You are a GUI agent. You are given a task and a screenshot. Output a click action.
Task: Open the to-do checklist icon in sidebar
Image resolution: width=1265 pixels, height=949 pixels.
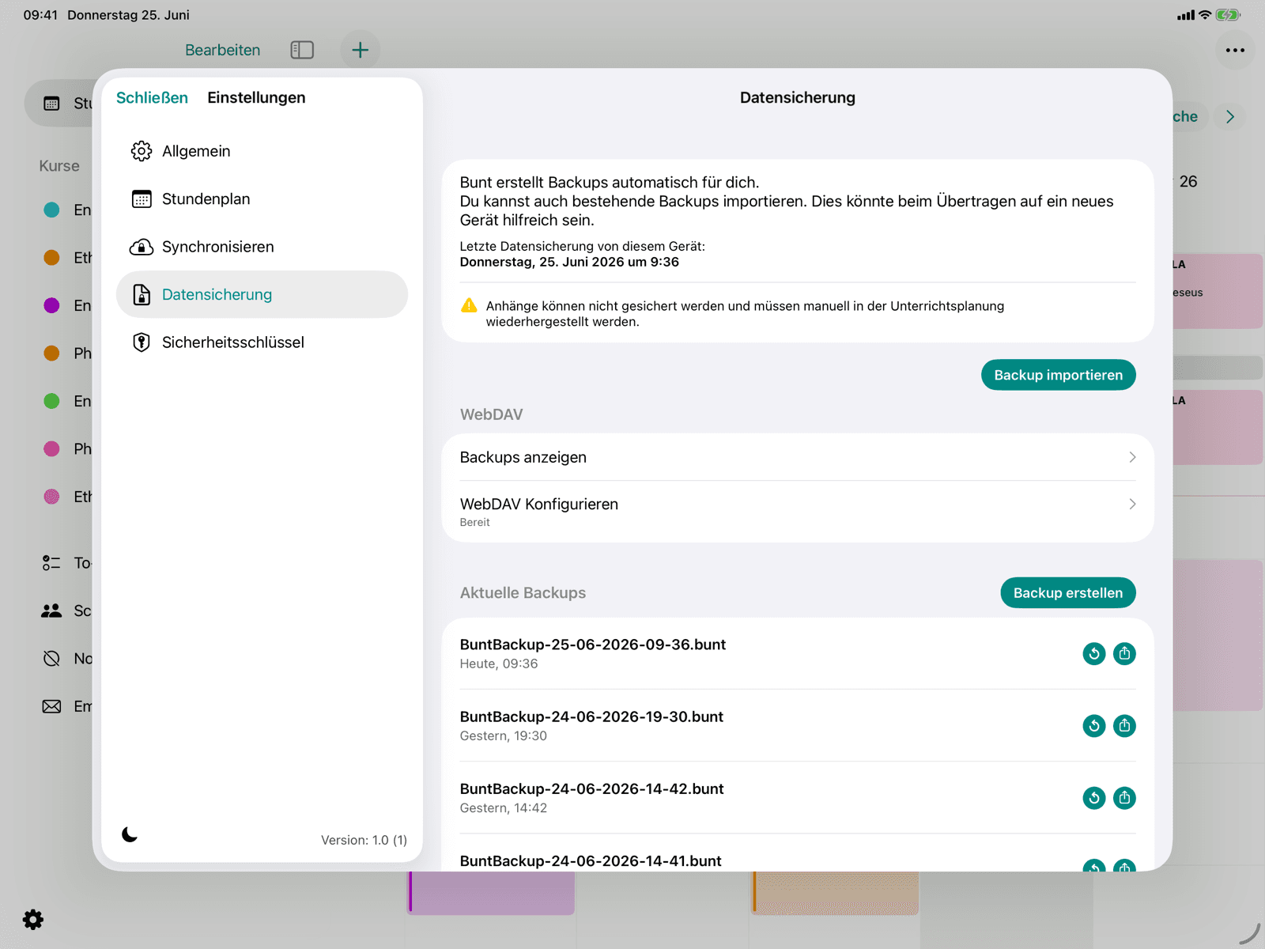[x=51, y=563]
